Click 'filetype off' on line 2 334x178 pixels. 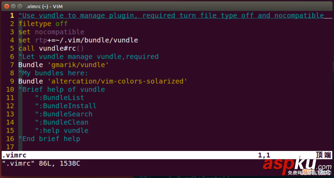point(43,24)
